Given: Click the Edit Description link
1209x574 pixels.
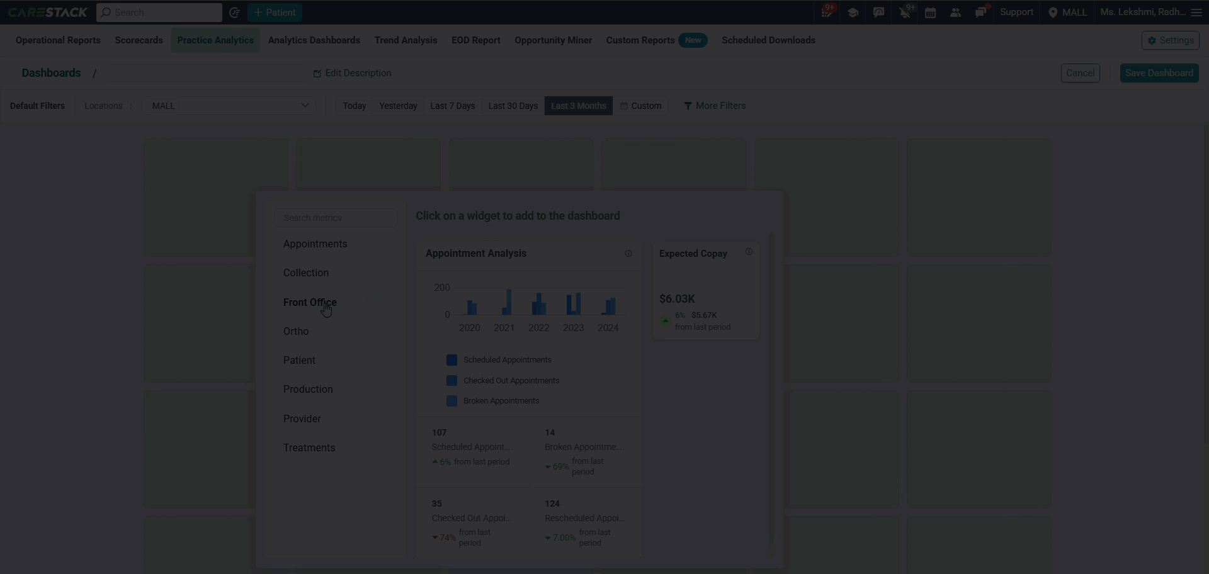Looking at the screenshot, I should coord(353,73).
